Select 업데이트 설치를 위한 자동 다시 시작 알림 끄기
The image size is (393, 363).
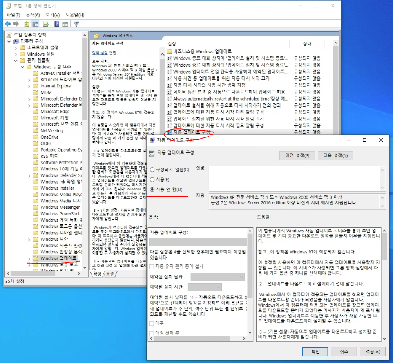pos(218,119)
